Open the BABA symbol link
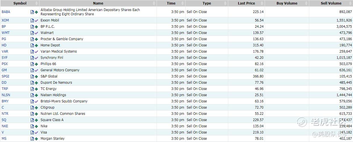 click(6, 12)
